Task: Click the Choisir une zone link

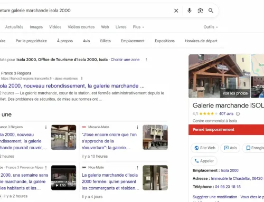Action: 125,60
